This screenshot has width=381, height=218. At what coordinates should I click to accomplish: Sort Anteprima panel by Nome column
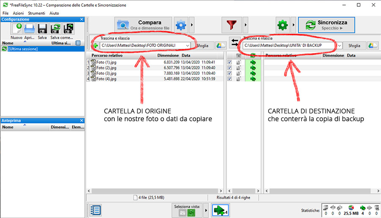point(25,127)
